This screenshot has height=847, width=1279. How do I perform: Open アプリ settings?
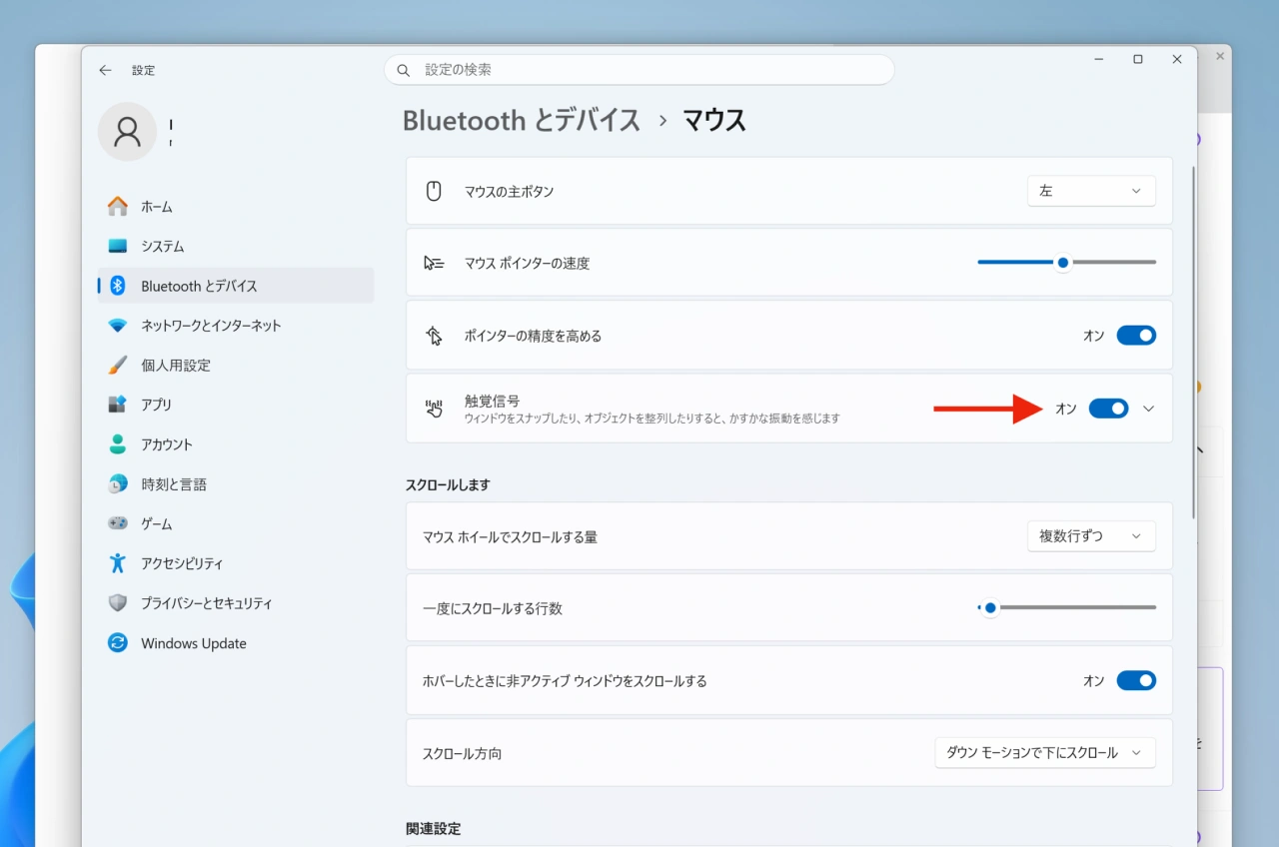point(235,405)
